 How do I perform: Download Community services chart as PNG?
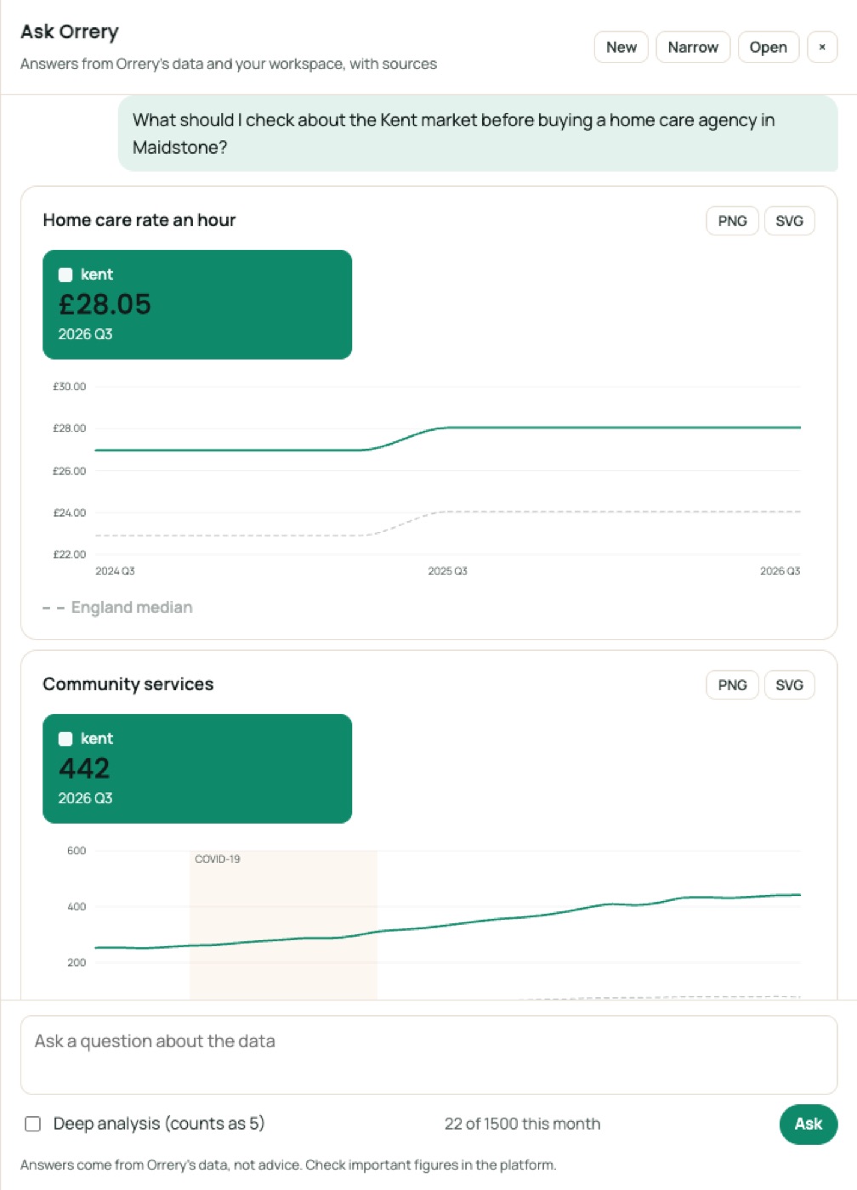pyautogui.click(x=732, y=685)
